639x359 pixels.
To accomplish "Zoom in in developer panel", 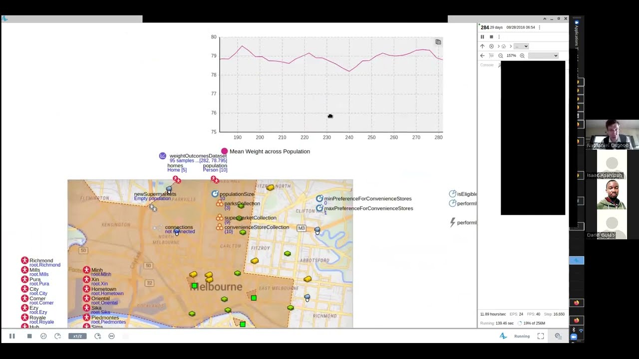I will (x=522, y=56).
